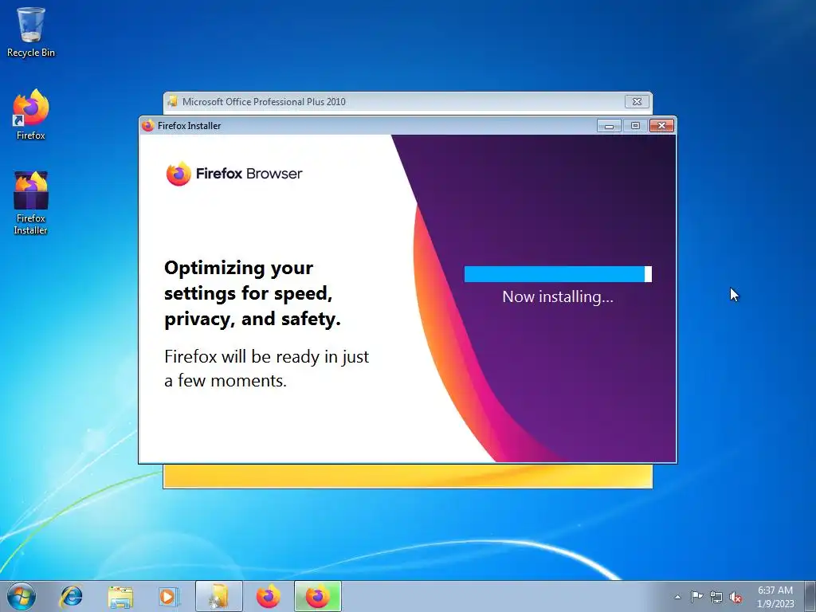Screen dimensions: 816x612
Task: Open the Recycle Bin desktop icon
Action: pos(31,31)
